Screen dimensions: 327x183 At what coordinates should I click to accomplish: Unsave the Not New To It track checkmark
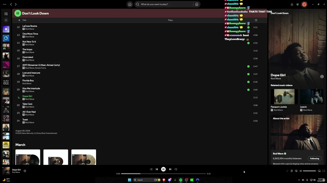coord(248,43)
